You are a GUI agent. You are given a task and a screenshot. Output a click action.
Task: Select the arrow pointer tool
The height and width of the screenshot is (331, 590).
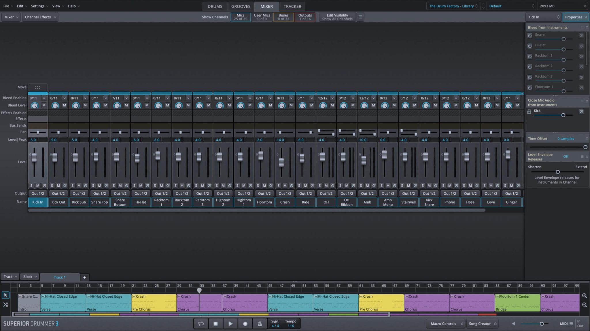tap(5, 295)
